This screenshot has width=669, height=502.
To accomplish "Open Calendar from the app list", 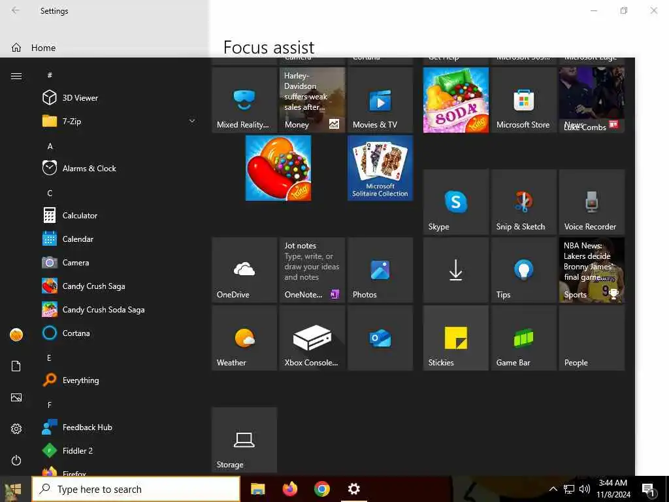I will click(x=118, y=239).
